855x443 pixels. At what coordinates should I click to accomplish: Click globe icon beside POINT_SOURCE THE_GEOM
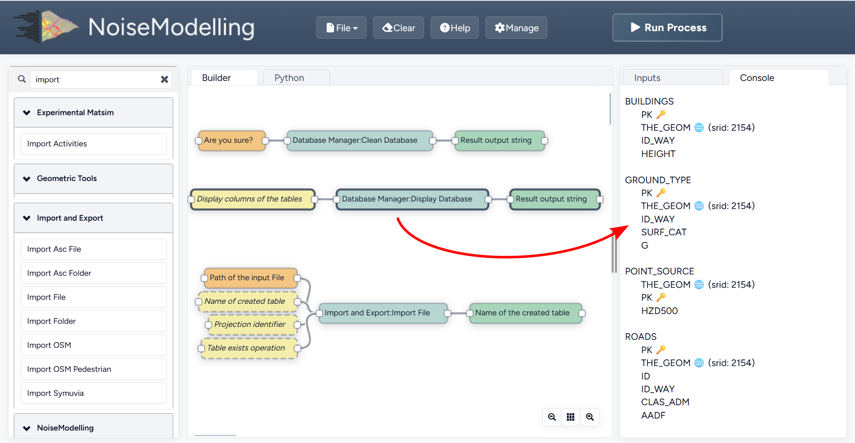[x=699, y=285]
